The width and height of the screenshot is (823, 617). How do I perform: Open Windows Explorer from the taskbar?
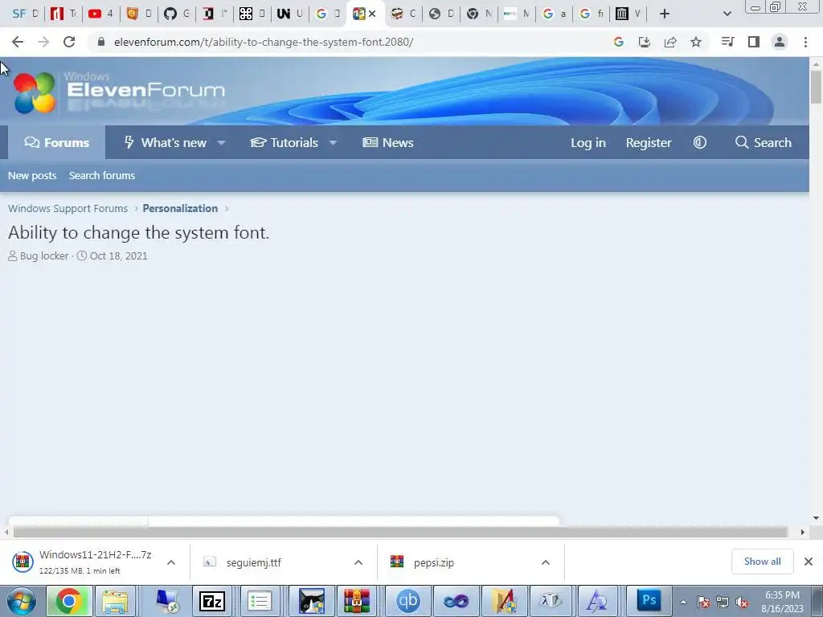coord(115,601)
